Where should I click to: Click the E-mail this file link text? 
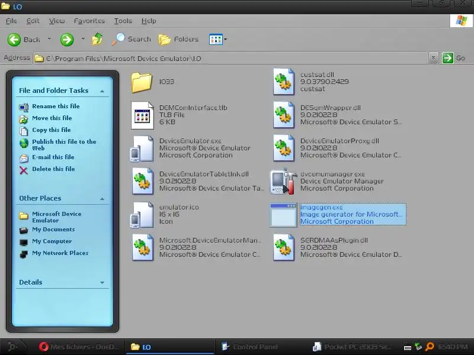click(53, 157)
